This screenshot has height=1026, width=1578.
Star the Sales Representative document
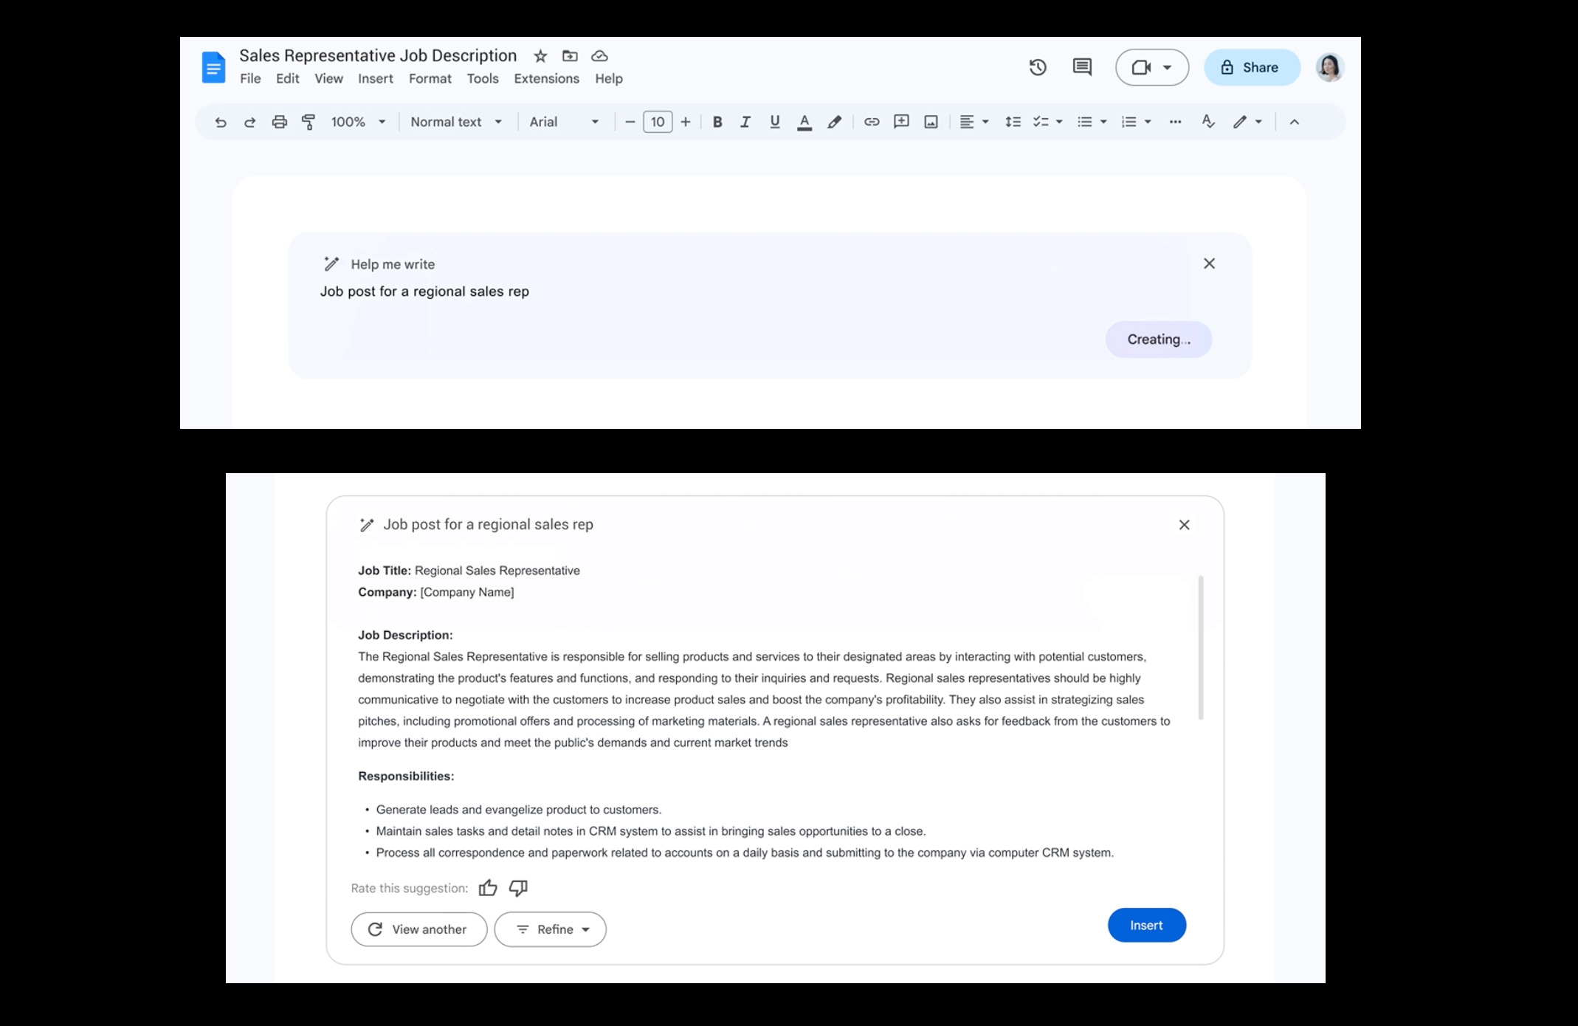click(x=540, y=56)
